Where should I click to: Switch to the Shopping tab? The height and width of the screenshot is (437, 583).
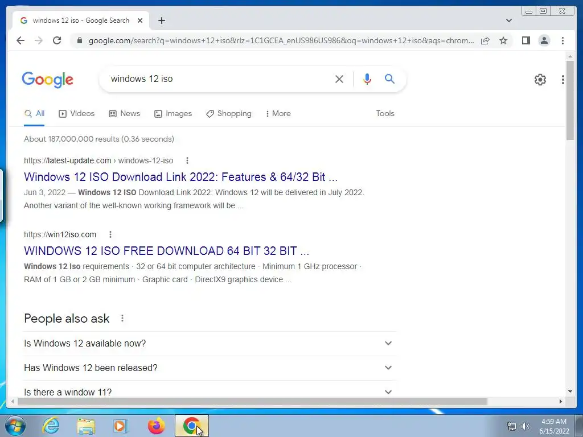point(229,114)
